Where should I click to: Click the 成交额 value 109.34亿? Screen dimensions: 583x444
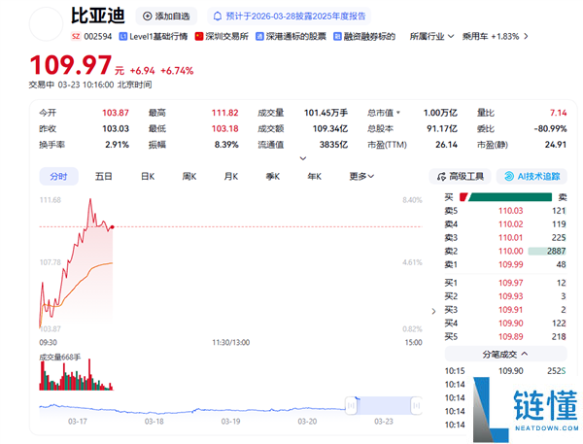[330, 128]
